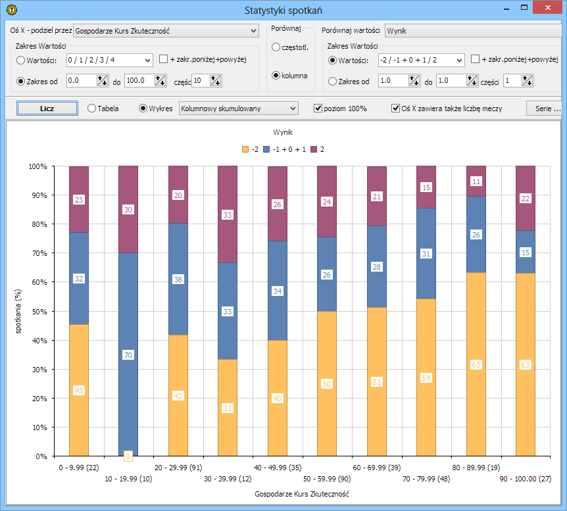Click the '30 - 39.99 (12)' axis label
567x511 pixels.
(x=228, y=479)
